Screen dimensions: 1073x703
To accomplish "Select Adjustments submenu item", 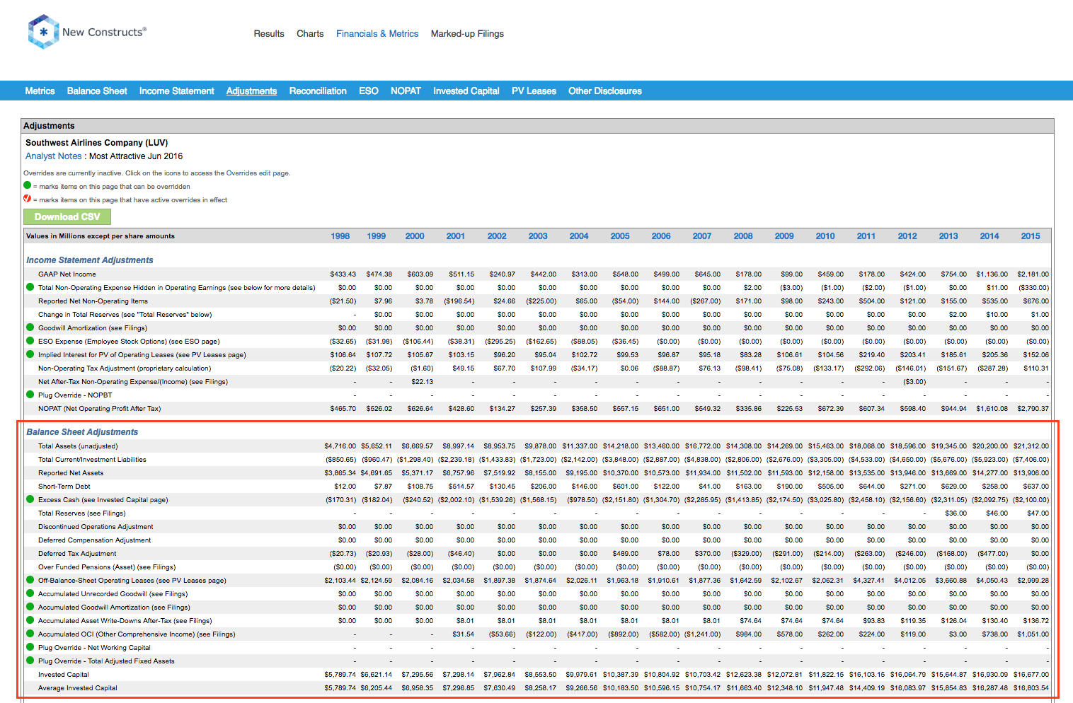I will tap(251, 91).
